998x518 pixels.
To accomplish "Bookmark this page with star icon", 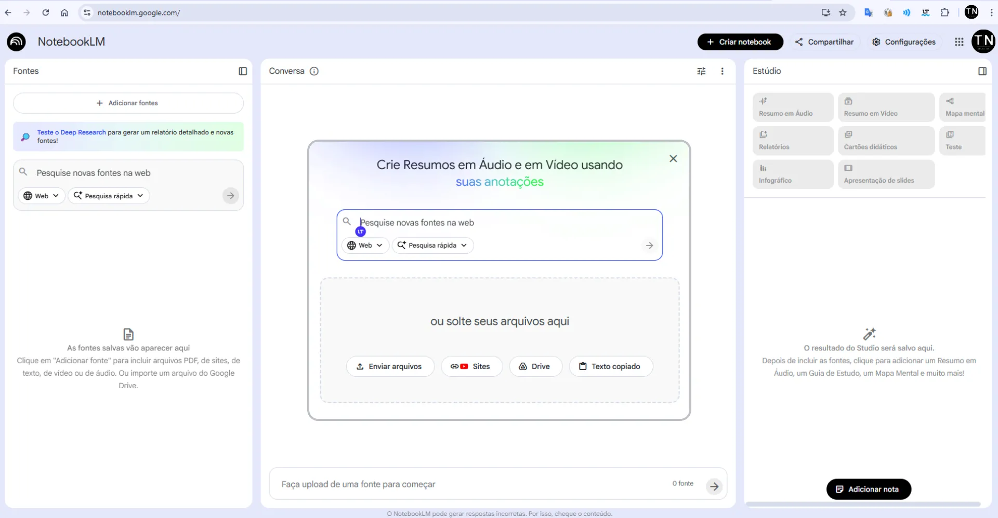I will (x=843, y=12).
